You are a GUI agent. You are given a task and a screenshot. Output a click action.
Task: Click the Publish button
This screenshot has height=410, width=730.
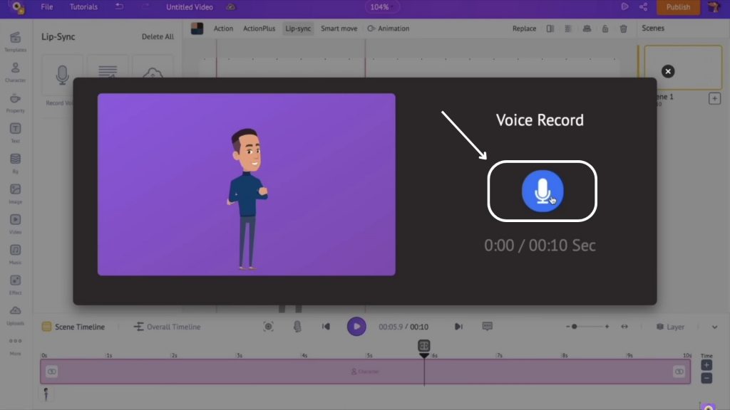tap(677, 7)
